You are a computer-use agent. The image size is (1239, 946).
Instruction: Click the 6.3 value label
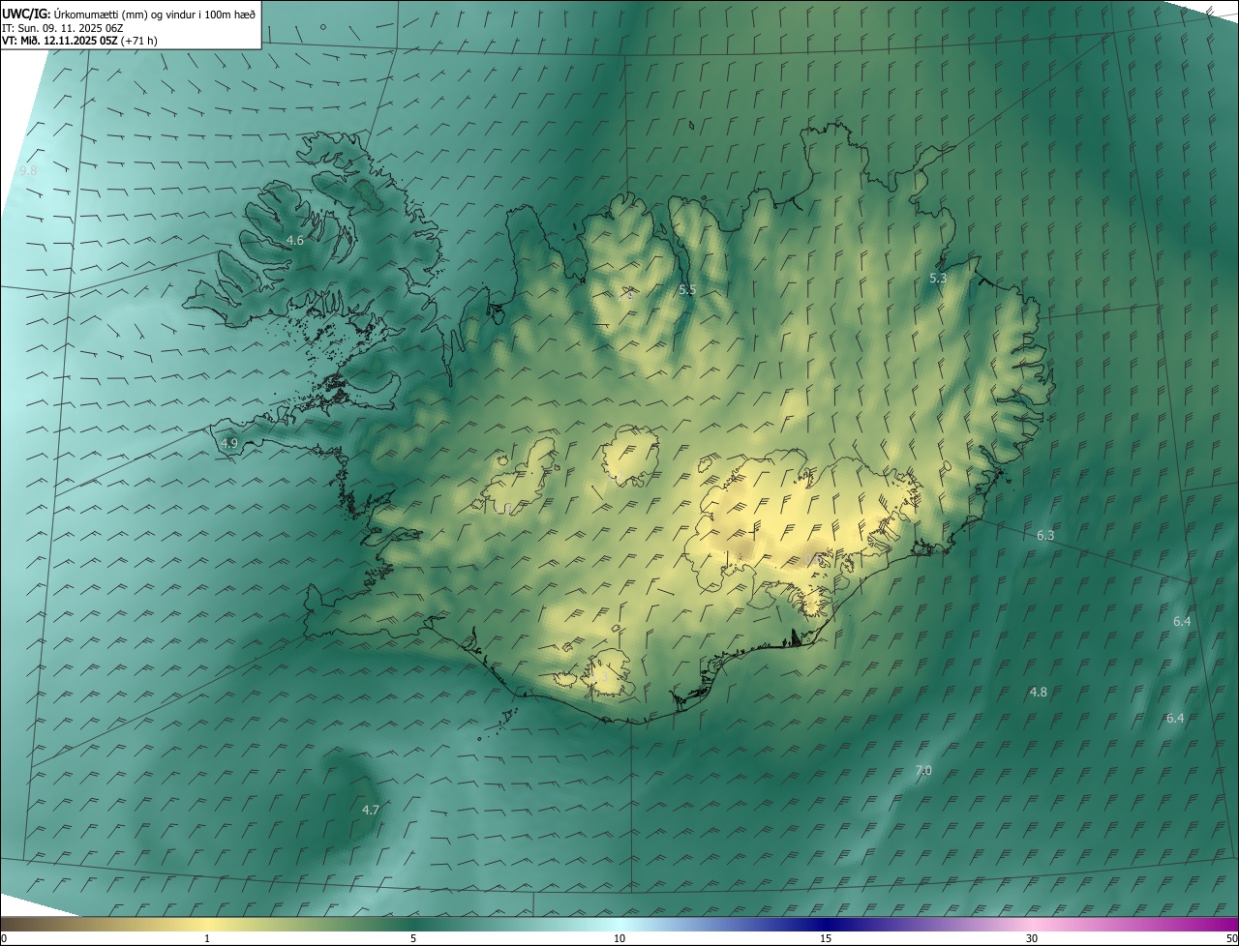(1045, 535)
